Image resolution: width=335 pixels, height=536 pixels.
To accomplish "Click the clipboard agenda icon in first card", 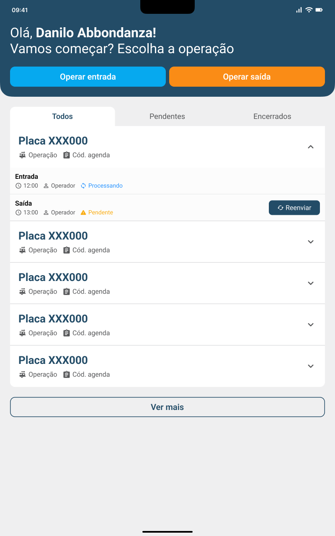I will pos(67,155).
